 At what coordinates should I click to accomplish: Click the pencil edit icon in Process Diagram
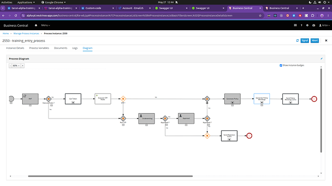[x=321, y=58]
